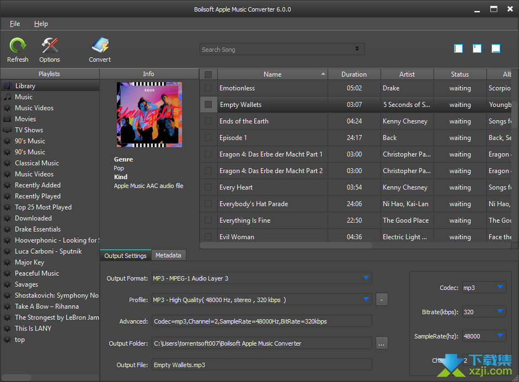Click the Status column header

[460, 74]
